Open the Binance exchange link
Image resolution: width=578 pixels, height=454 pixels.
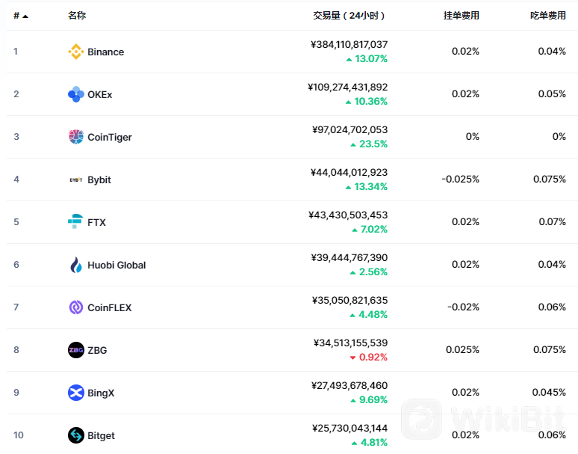(106, 52)
